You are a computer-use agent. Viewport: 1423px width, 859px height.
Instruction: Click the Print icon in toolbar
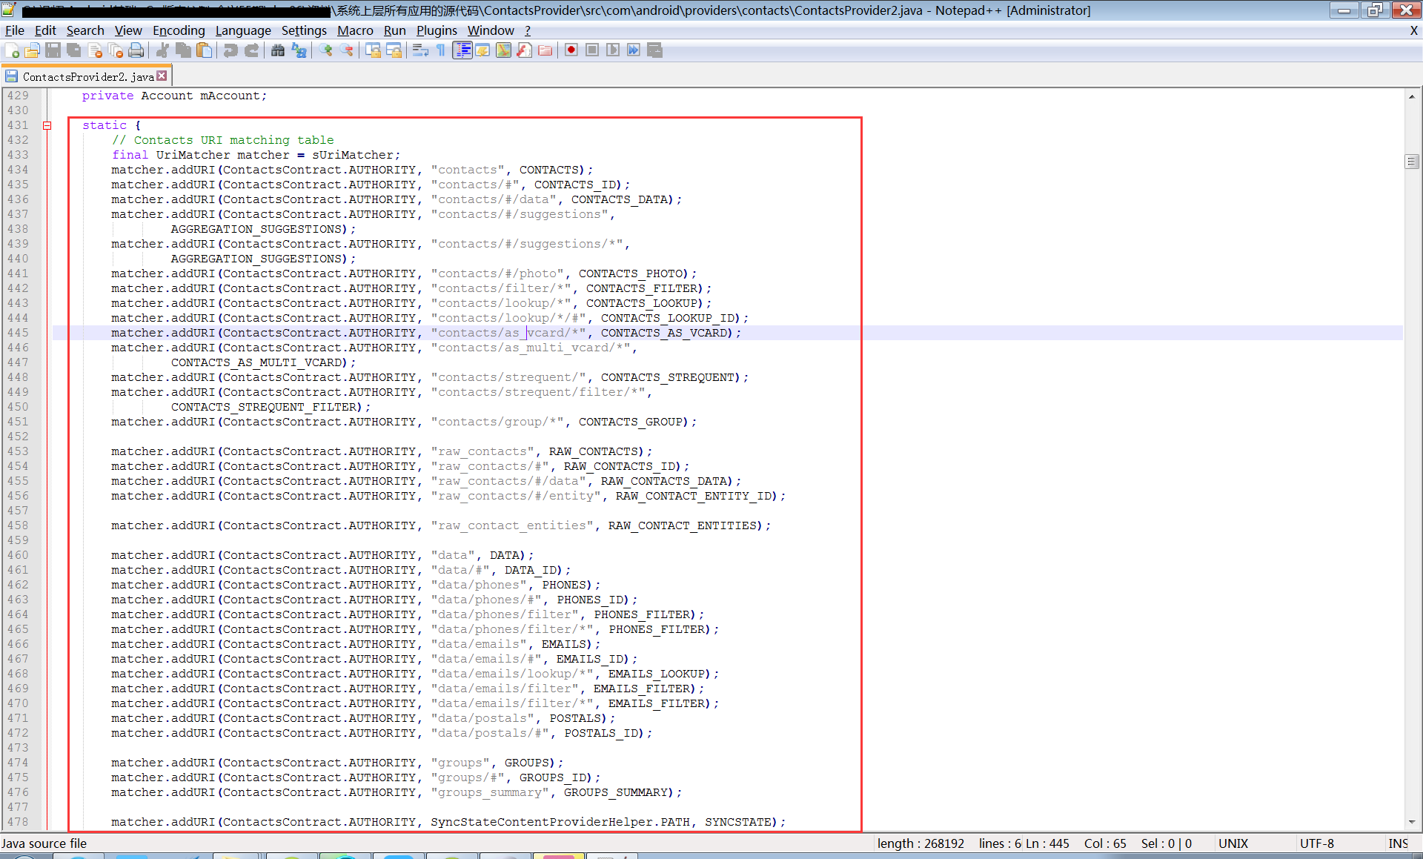pyautogui.click(x=136, y=50)
